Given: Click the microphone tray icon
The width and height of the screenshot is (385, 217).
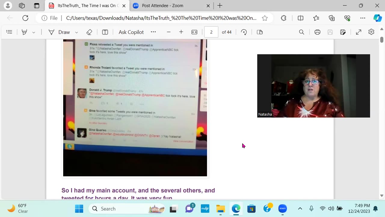Looking at the screenshot, I should pos(311,209).
